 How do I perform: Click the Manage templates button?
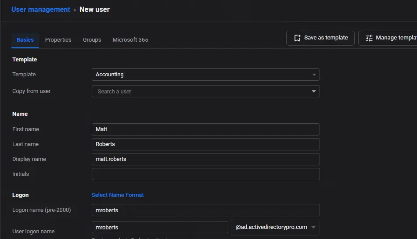pyautogui.click(x=388, y=38)
